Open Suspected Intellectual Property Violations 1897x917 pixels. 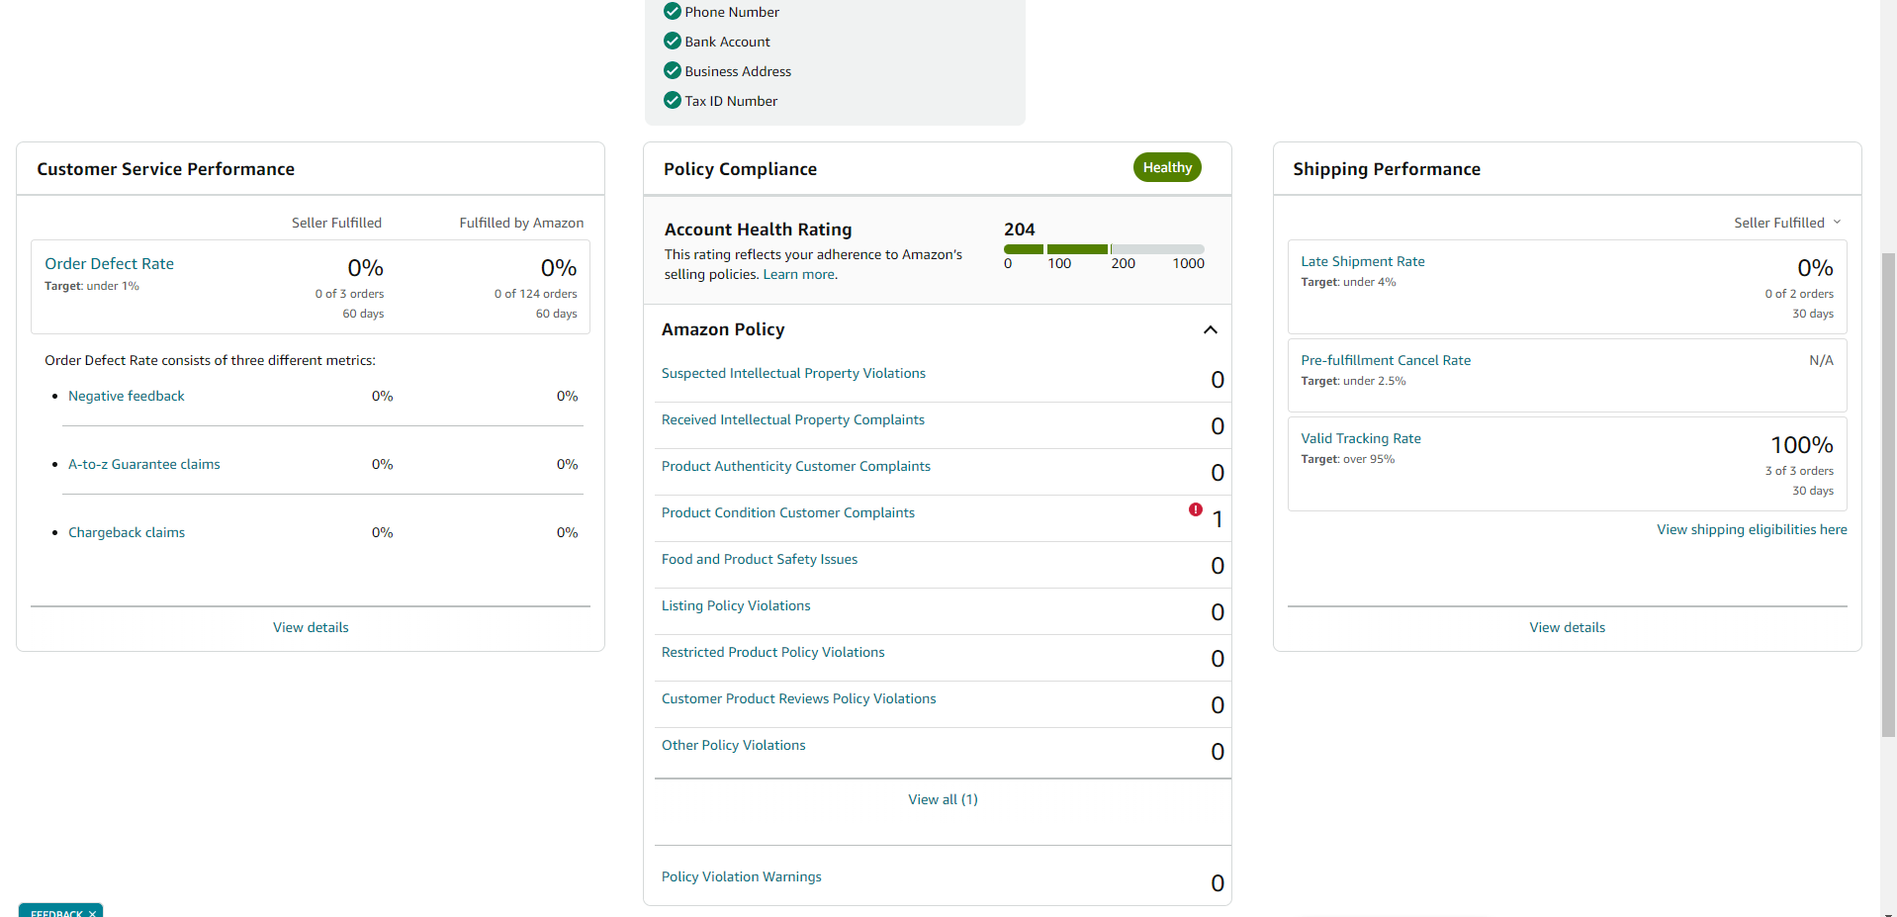(x=793, y=373)
